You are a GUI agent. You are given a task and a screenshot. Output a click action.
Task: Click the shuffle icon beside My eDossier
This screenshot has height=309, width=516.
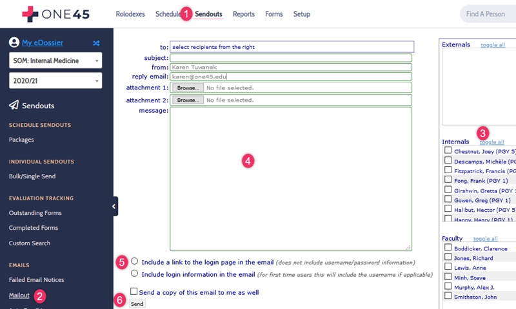point(96,43)
